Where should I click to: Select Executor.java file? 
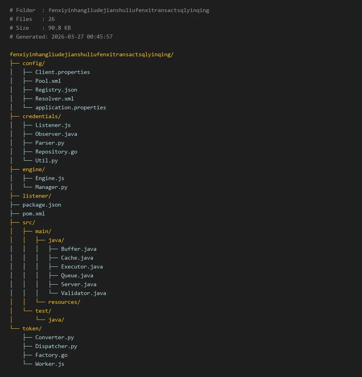[82, 266]
